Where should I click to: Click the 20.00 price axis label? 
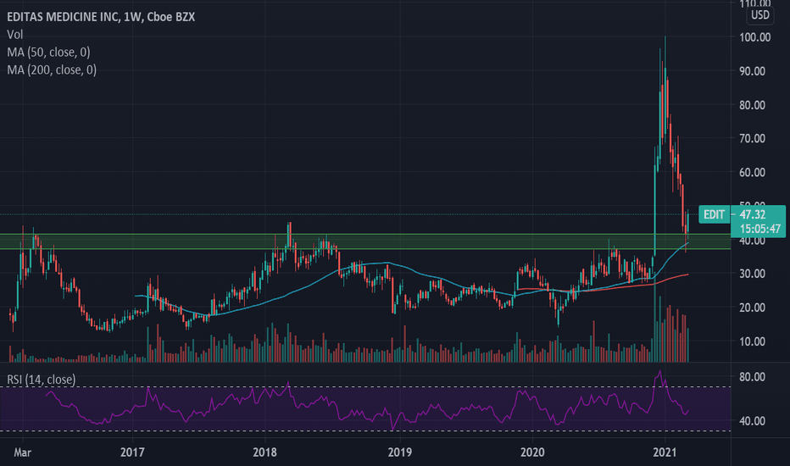tap(752, 308)
